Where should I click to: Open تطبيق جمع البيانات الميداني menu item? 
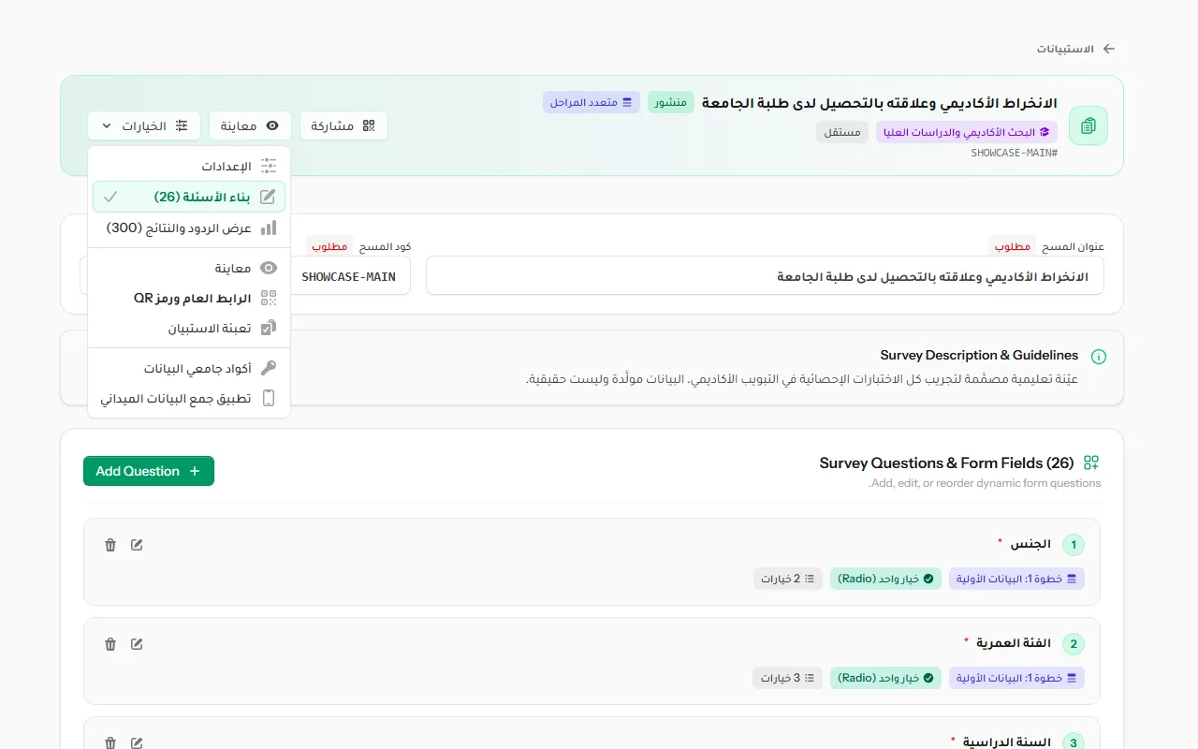pyautogui.click(x=189, y=398)
